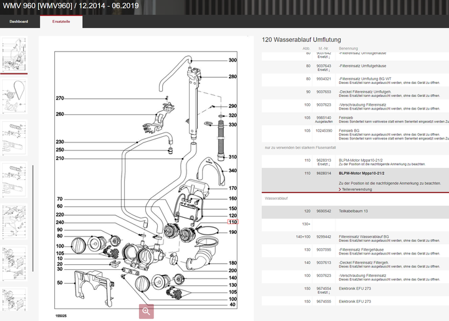Click the thumbnail sidebar scrollbar
Viewport: 449px width, 321px height.
(x=33, y=218)
